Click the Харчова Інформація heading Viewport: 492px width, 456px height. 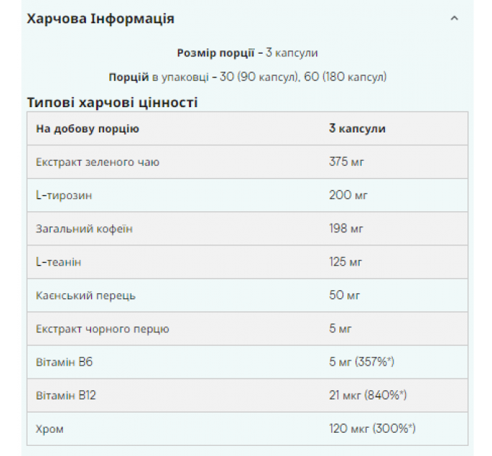tap(101, 19)
